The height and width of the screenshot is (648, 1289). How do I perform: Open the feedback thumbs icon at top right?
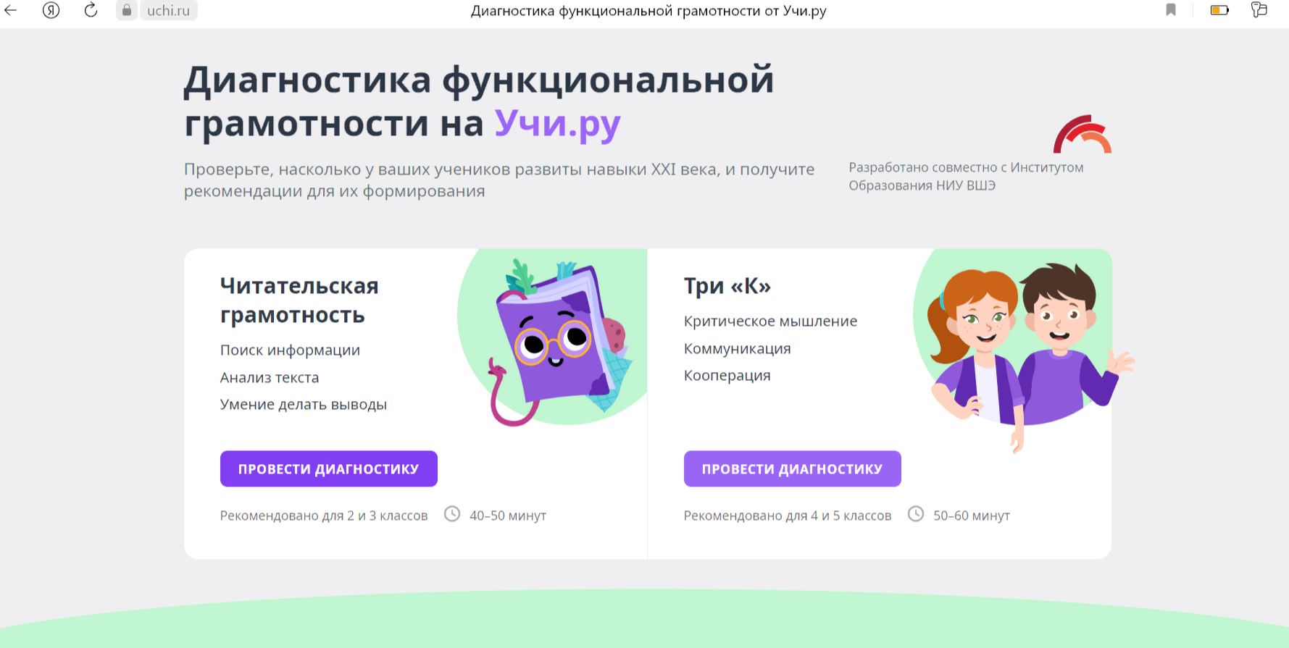click(1259, 9)
